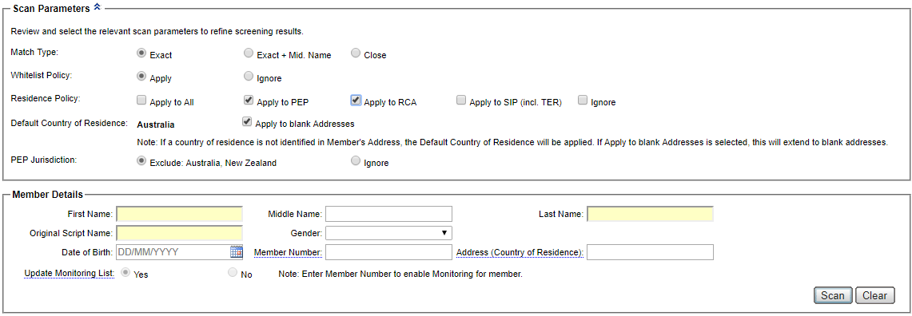This screenshot has width=912, height=316.
Task: Select Exact + Mid. Name match type
Action: tap(249, 53)
